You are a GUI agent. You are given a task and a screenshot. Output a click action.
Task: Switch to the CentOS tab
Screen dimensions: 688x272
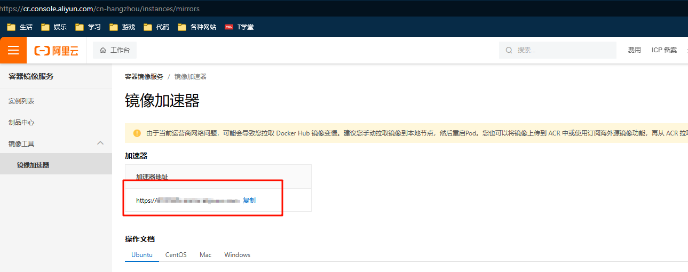coord(176,255)
